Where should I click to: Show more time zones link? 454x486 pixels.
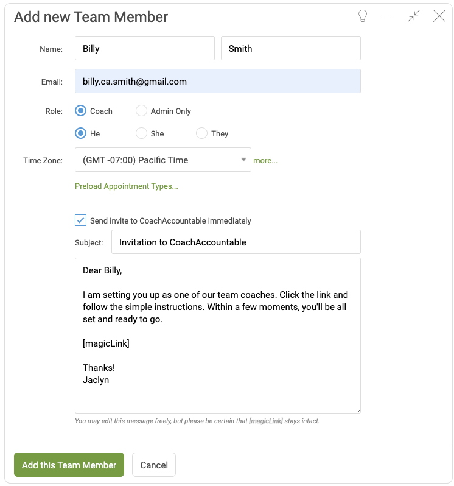[x=265, y=161]
